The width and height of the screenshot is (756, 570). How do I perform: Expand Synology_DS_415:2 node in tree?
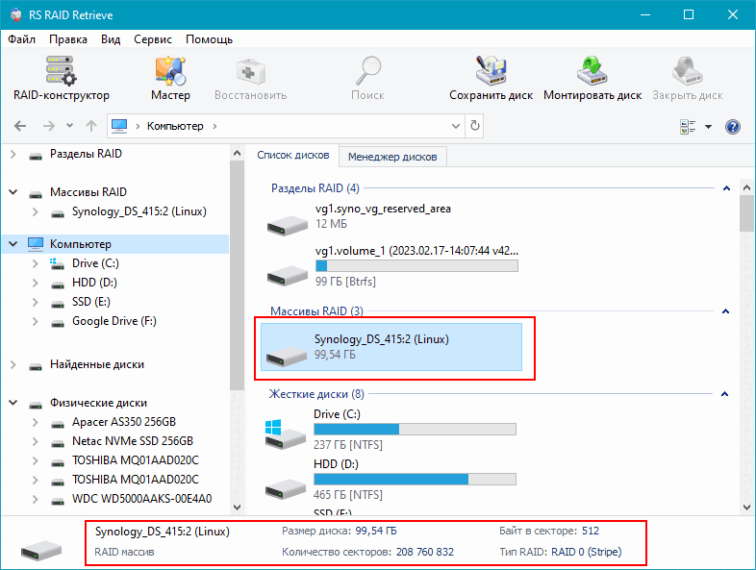[x=36, y=211]
